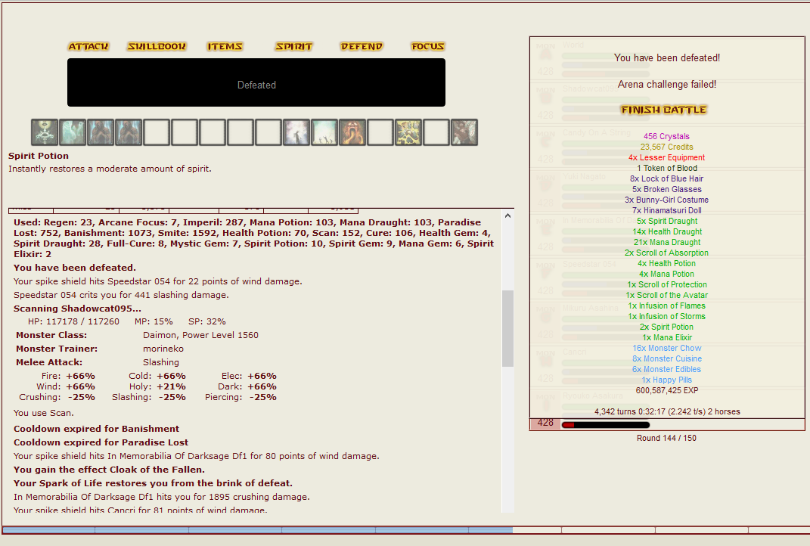Click the '1x Mana Elixir' entry
This screenshot has width=810, height=546.
pos(667,338)
